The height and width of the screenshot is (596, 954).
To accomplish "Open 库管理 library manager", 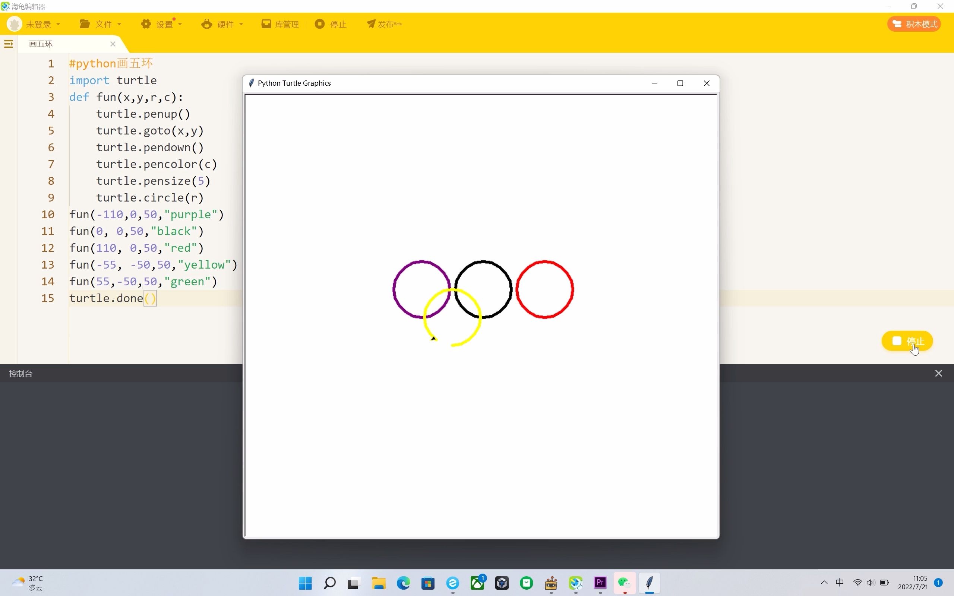I will pyautogui.click(x=280, y=24).
